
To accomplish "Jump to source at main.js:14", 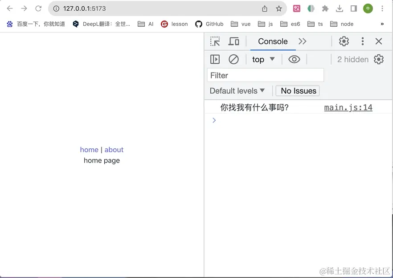I will coord(348,107).
